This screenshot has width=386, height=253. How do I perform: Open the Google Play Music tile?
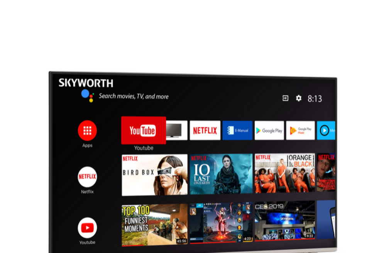[300, 131]
